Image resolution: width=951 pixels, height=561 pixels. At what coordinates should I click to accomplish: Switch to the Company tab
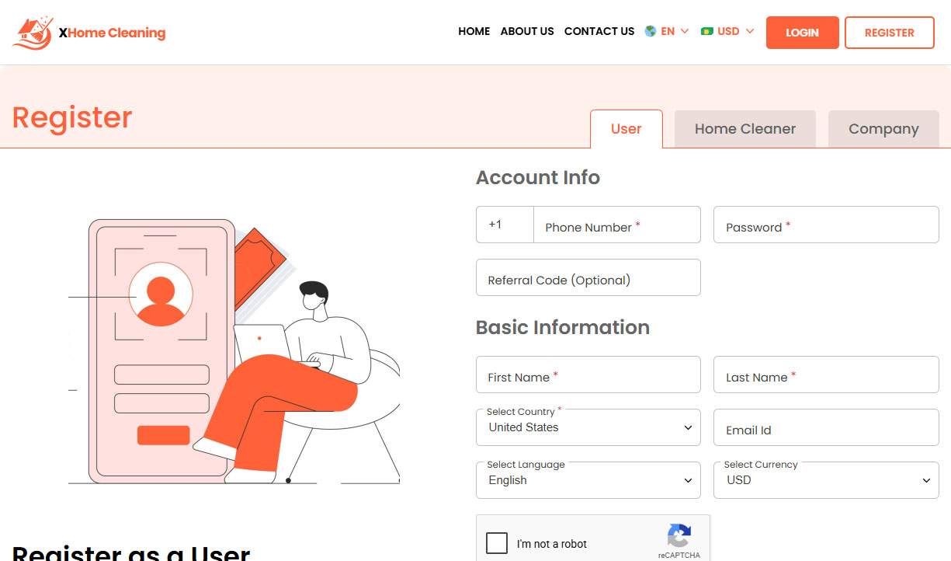click(883, 129)
